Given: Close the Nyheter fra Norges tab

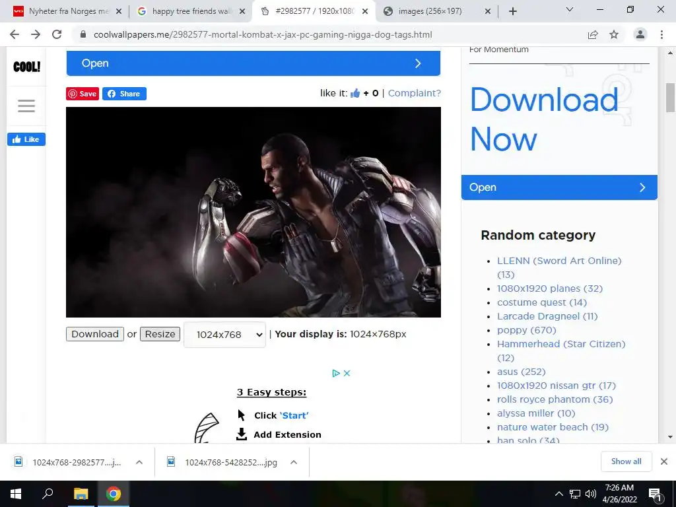Looking at the screenshot, I should (119, 11).
